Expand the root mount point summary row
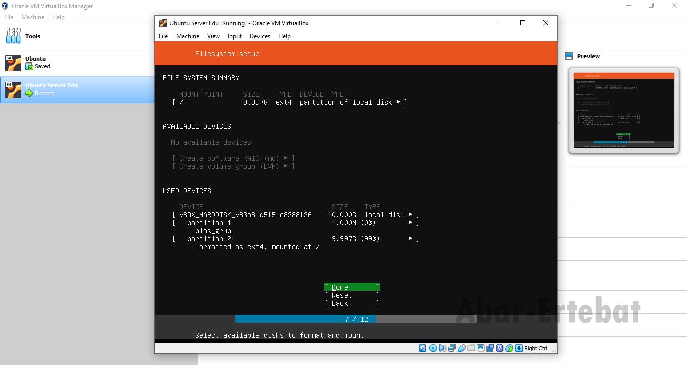 click(289, 102)
